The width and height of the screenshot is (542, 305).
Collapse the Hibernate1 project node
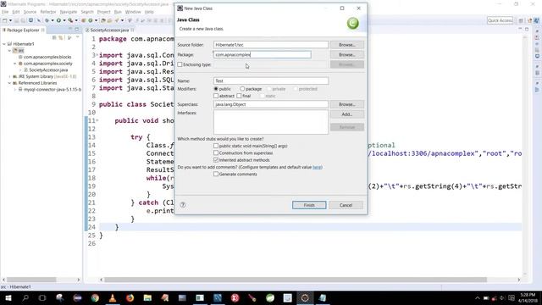point(4,44)
